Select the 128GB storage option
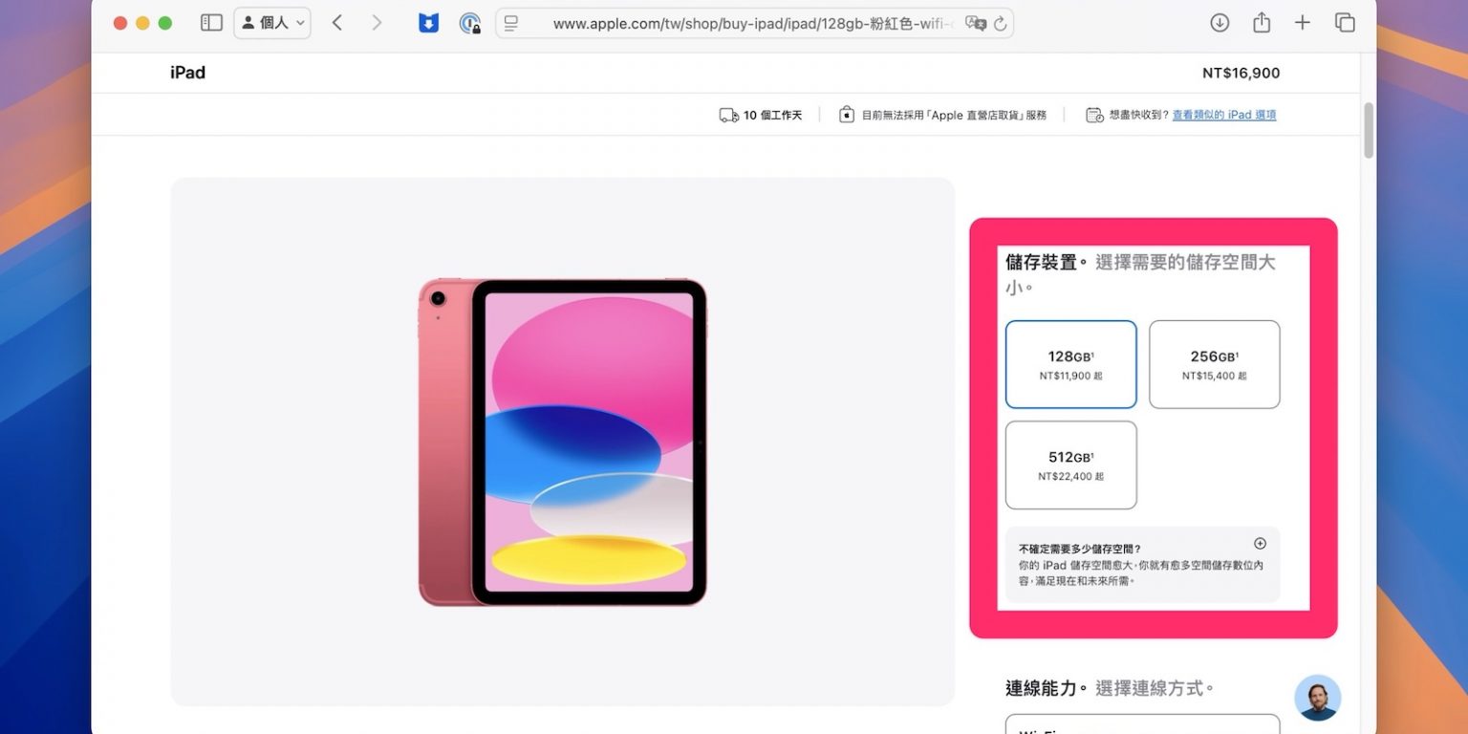Viewport: 1468px width, 734px height. (x=1070, y=364)
